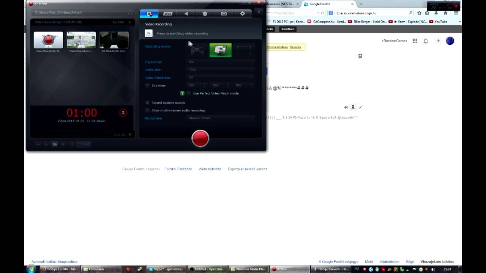
Task: Click the Facebook upload icon in bottom toolbar
Action: [72, 144]
